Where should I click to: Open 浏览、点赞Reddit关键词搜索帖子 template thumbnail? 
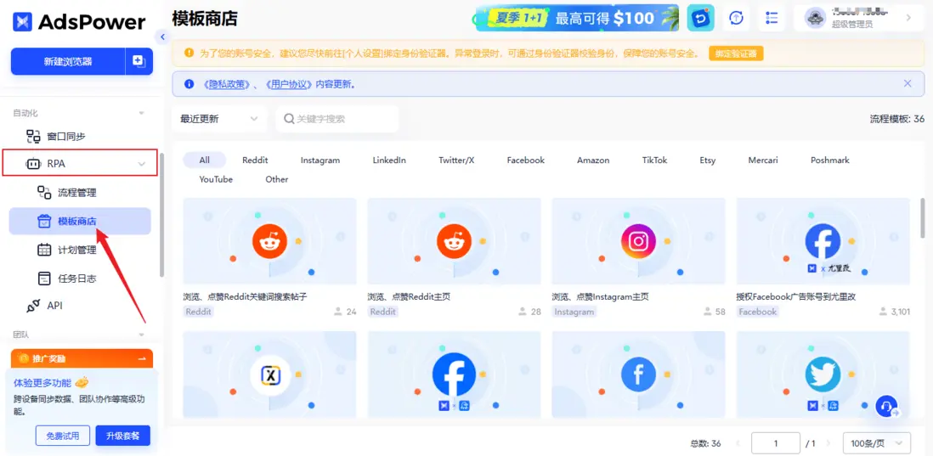tap(269, 241)
